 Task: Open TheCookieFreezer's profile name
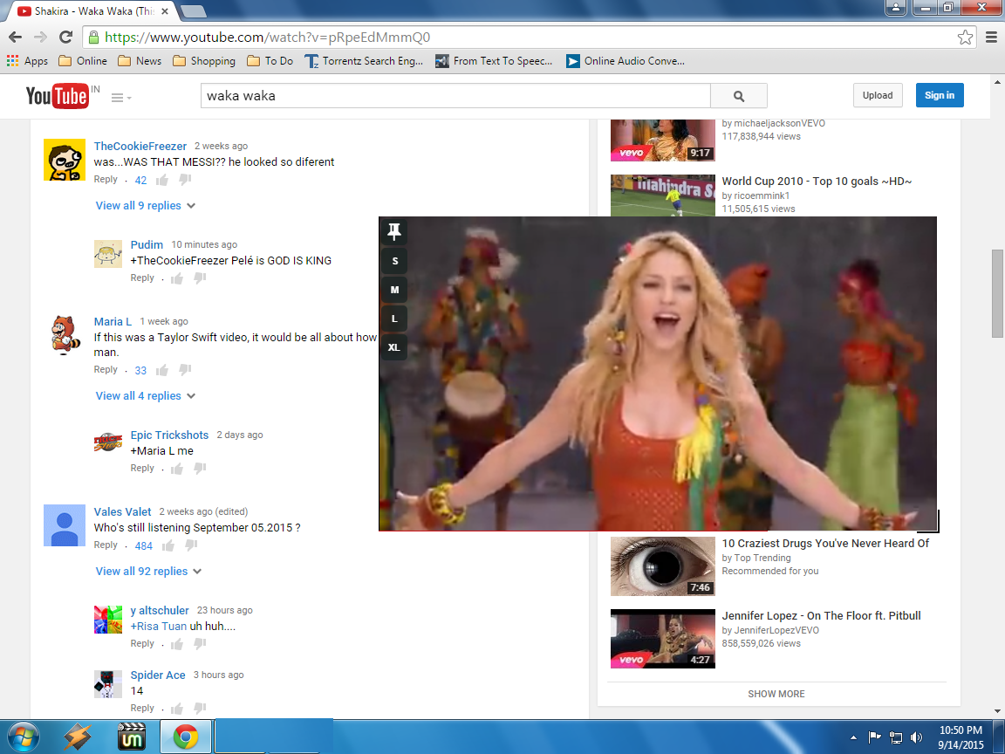[x=140, y=147]
